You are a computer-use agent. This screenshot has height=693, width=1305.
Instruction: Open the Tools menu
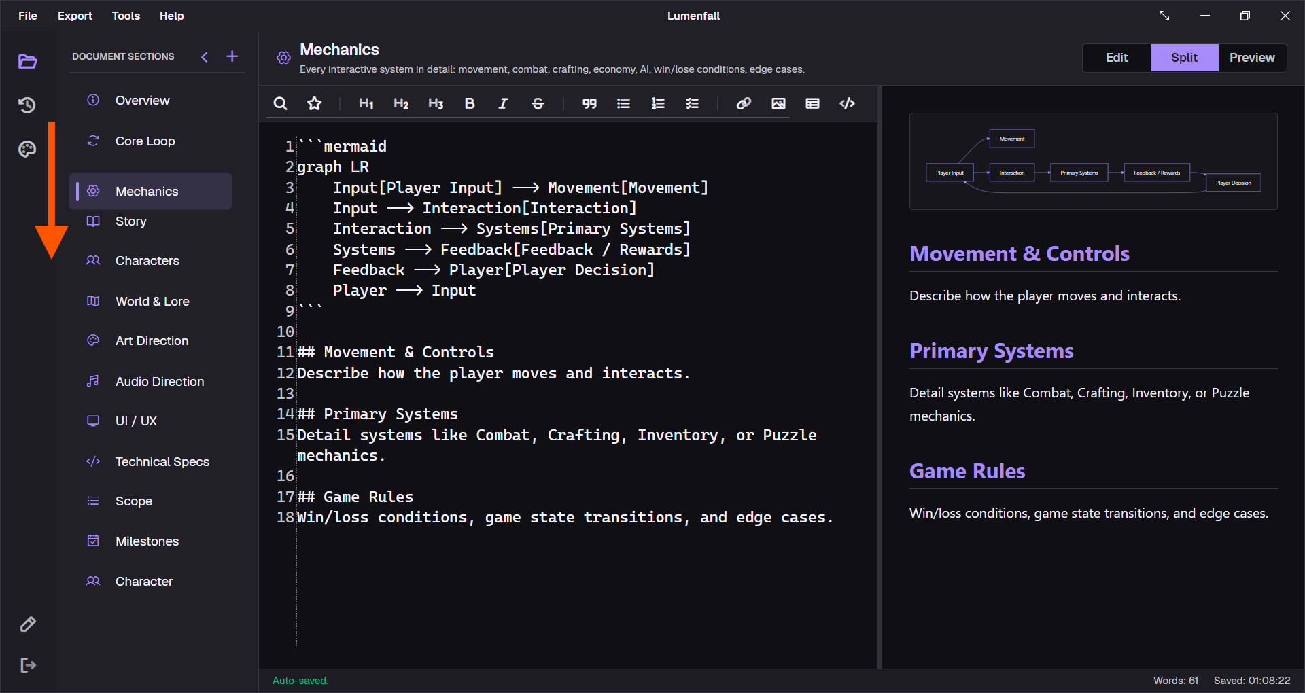click(x=126, y=16)
